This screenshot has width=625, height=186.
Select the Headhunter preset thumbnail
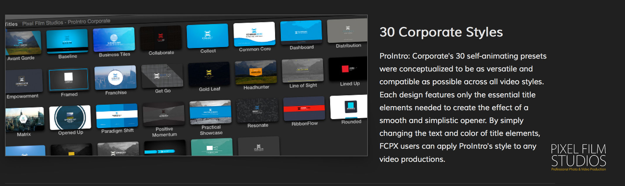[x=256, y=72]
